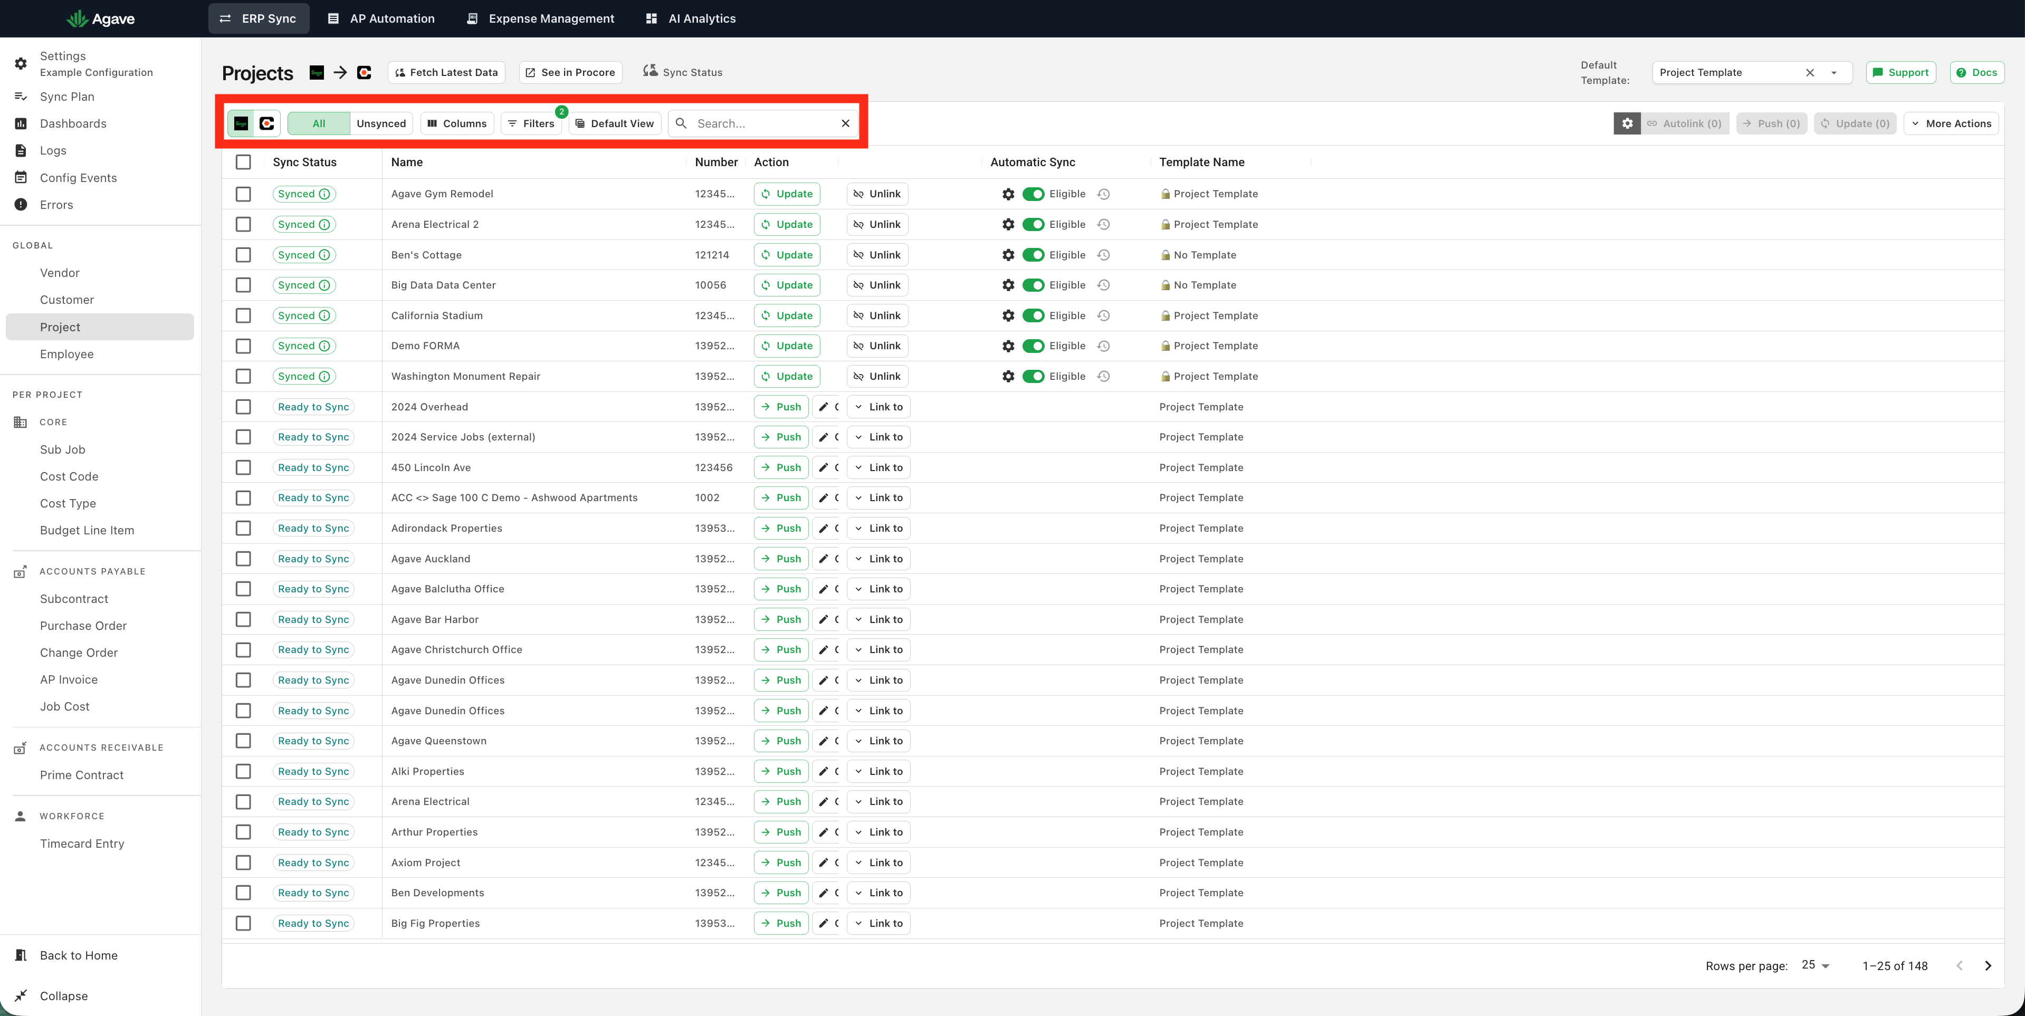Check the box for California Stadium row
The height and width of the screenshot is (1016, 2025).
(244, 316)
